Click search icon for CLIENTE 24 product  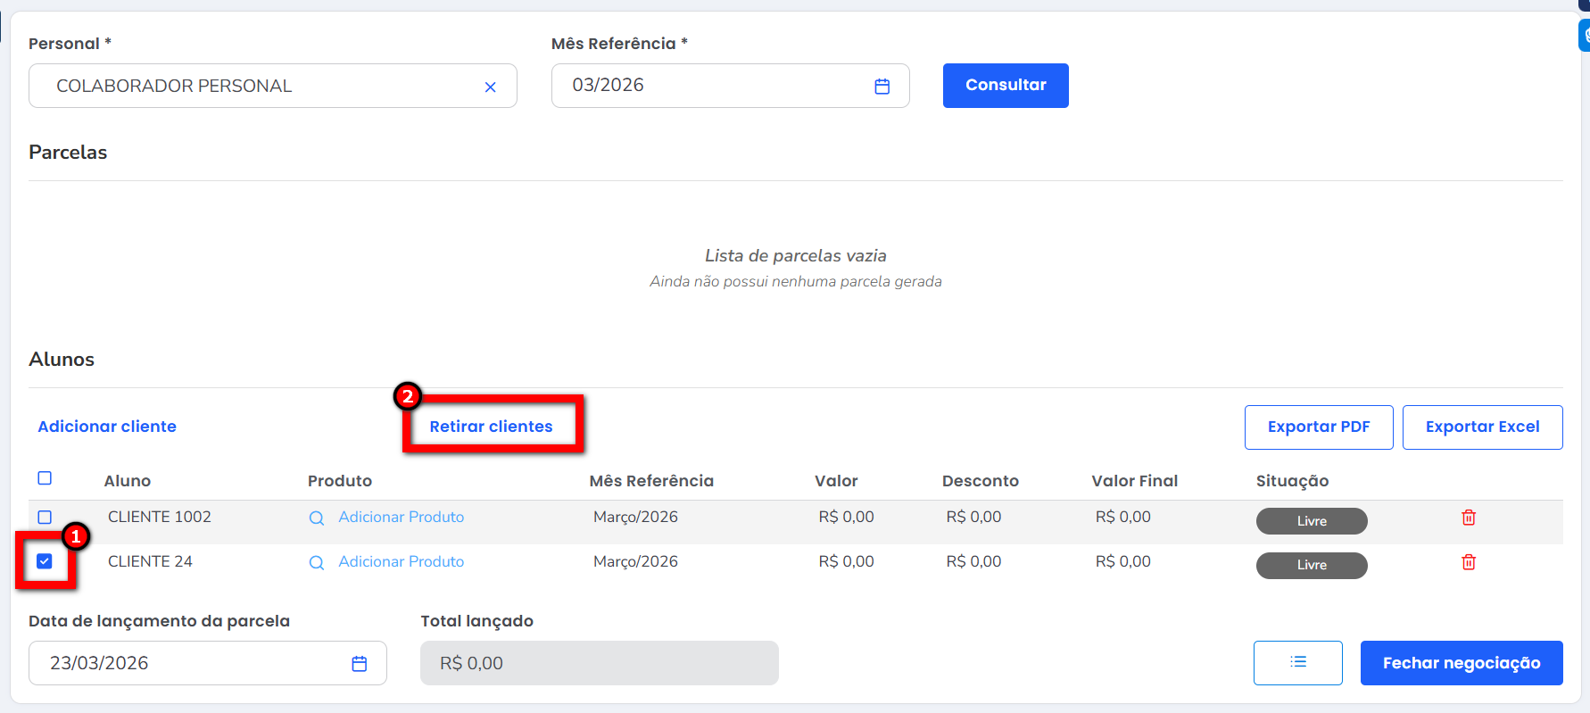pos(317,562)
